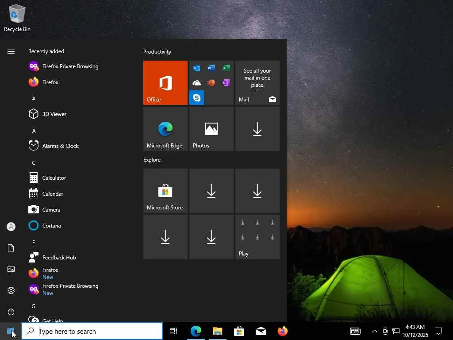
Task: Open Power options in Start sidebar
Action: click(11, 312)
